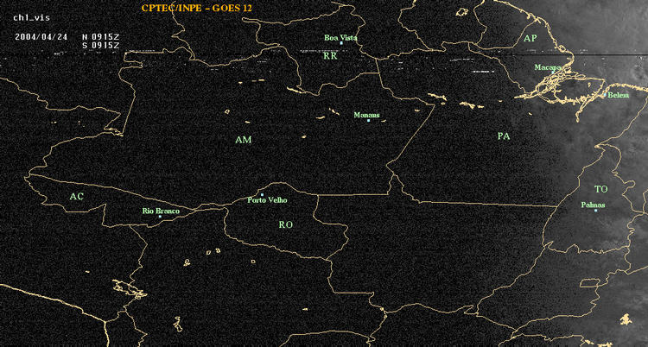Click the Belem city label

[619, 96]
